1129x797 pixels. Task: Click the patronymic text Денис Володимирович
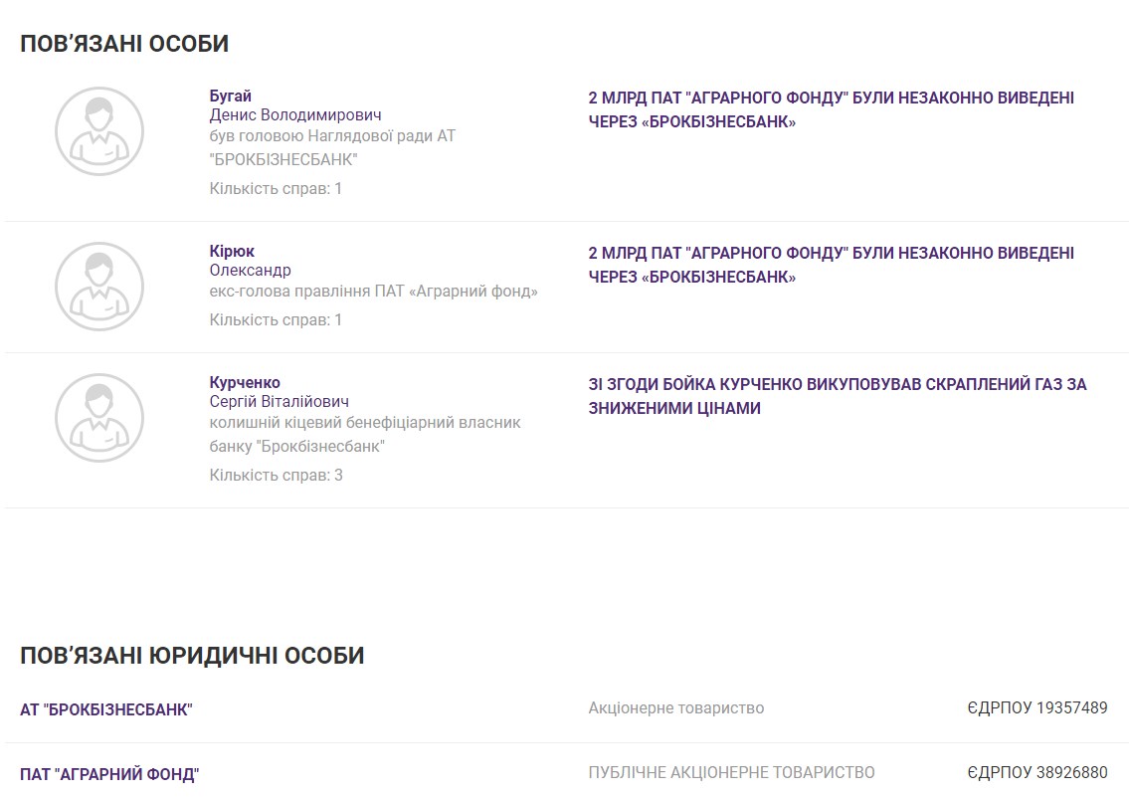coord(295,115)
